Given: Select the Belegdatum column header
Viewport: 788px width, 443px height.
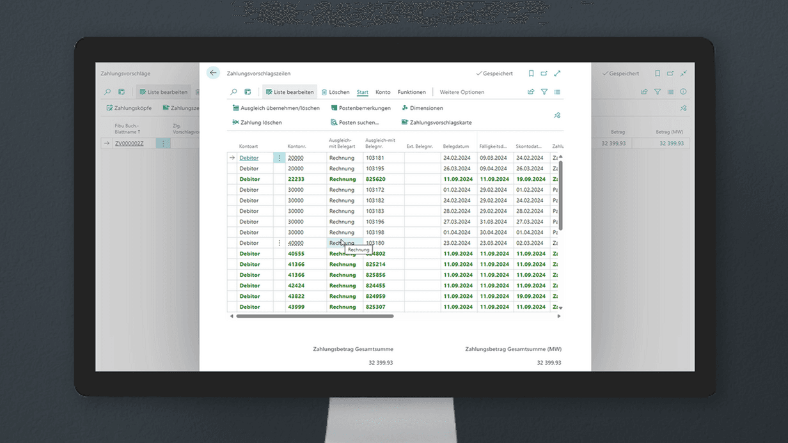Looking at the screenshot, I should [x=455, y=146].
